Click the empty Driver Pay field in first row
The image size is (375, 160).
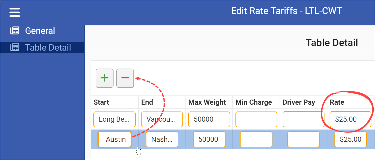pos(303,119)
